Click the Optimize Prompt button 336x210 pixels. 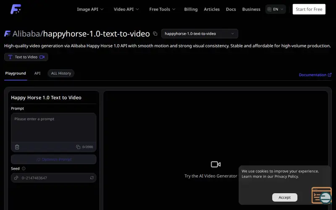tap(54, 160)
